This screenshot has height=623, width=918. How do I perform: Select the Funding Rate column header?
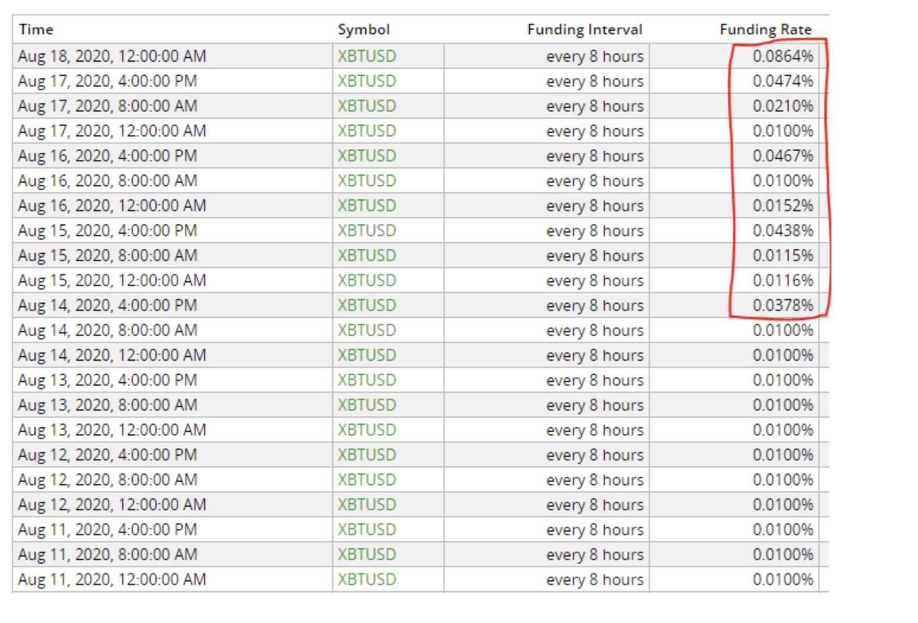765,30
